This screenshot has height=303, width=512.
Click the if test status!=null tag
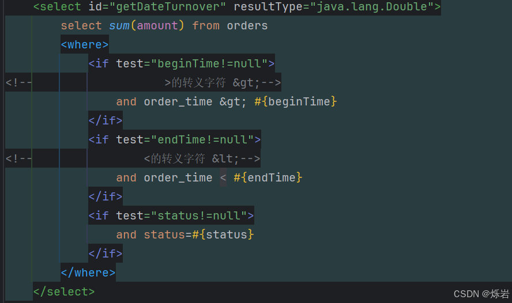pyautogui.click(x=171, y=215)
